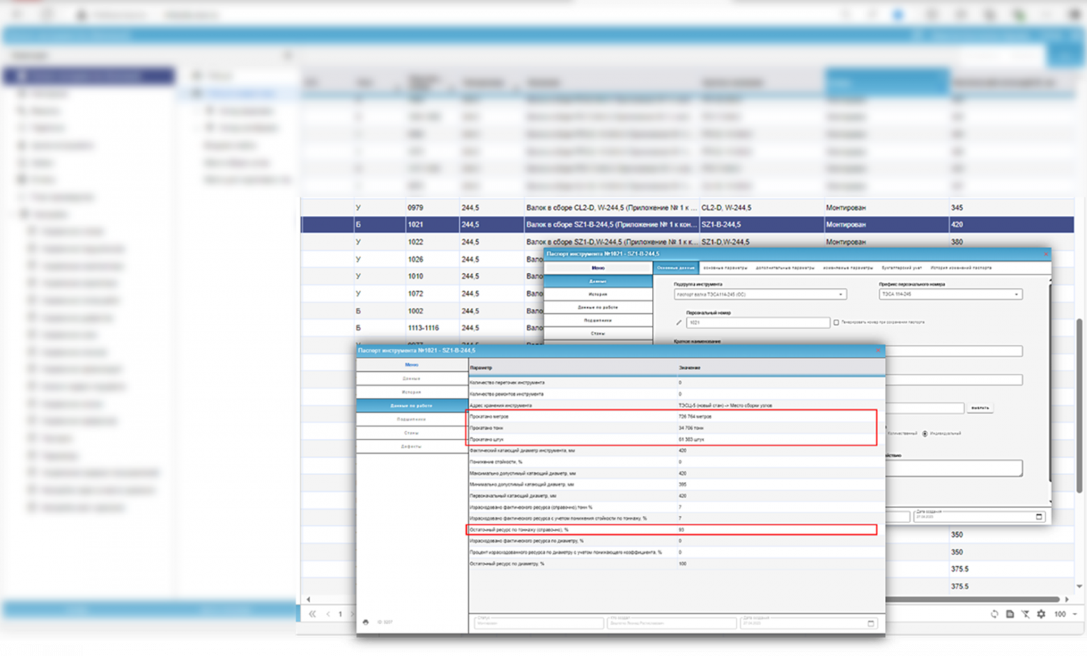The image size is (1087, 656).
Task: Refresh the tool grid with the reload icon
Action: [994, 614]
